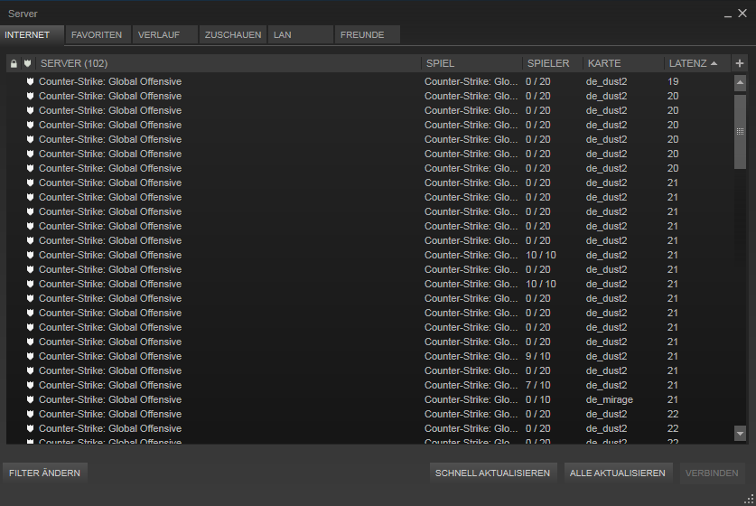Toggle the Latenz sort arrow

tap(714, 63)
